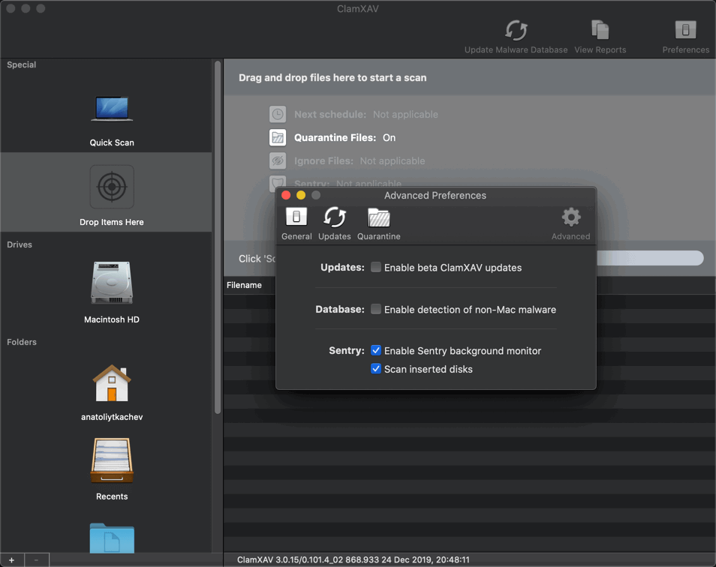Click 'Drag and drop files here' heading
The width and height of the screenshot is (716, 567).
[x=332, y=77]
